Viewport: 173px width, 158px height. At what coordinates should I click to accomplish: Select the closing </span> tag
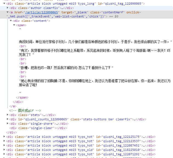coord(22,97)
